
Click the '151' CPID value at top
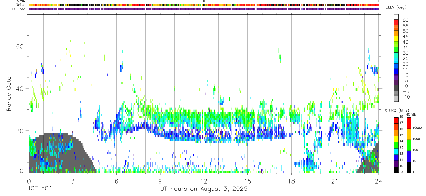pos(204,1)
